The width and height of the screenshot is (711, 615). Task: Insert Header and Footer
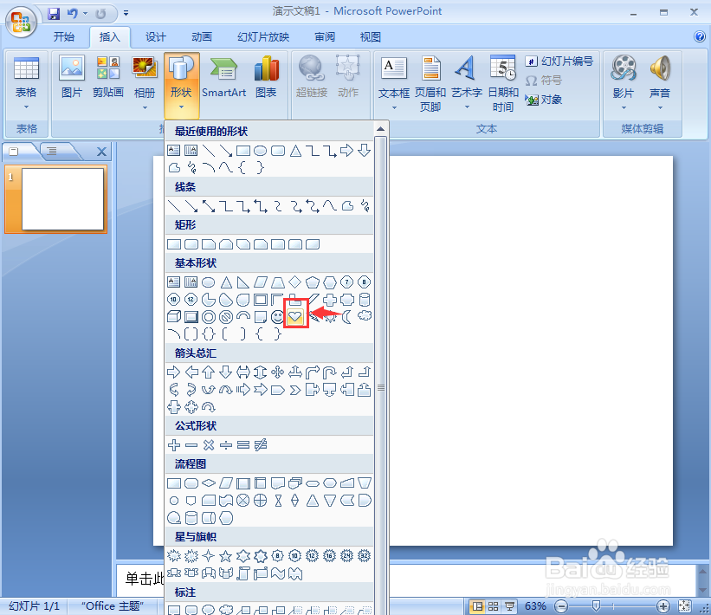(430, 84)
